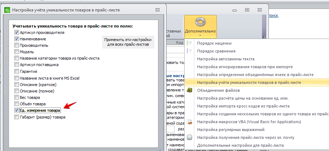This screenshot has width=329, height=151.
Task: Click the Порядок сравнения menu icon
Action: coord(189,51)
